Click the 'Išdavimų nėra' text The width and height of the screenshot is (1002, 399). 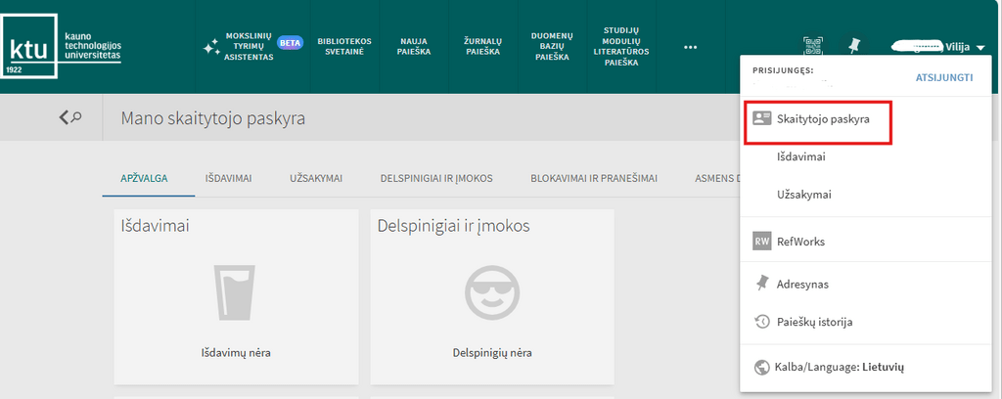coord(236,352)
